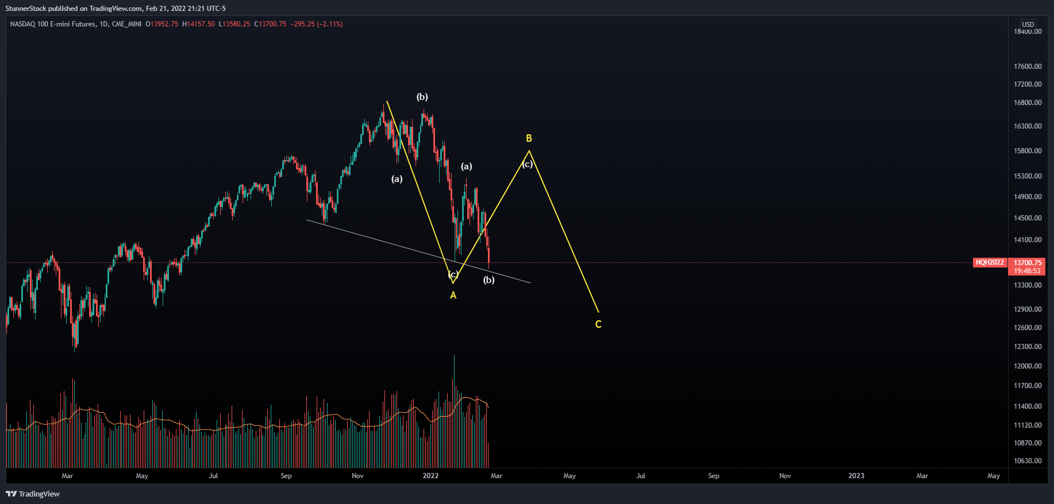Click the 2022 label on time axis
The width and height of the screenshot is (1054, 504).
[x=430, y=476]
